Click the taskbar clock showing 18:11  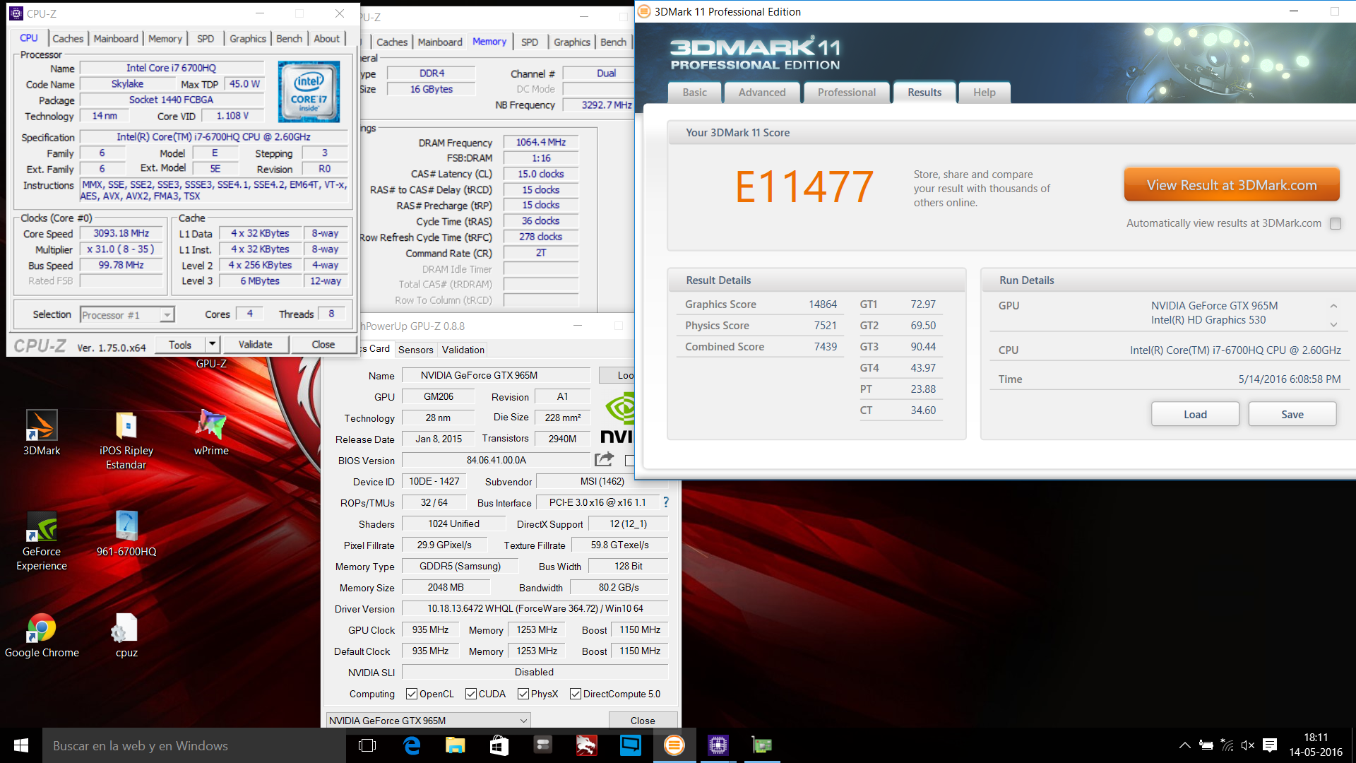tap(1316, 745)
